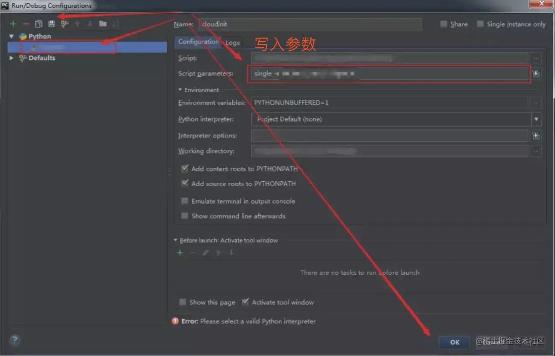The width and height of the screenshot is (555, 356).
Task: Click 'There are no tasks to run before launch'
Action: pos(360,273)
